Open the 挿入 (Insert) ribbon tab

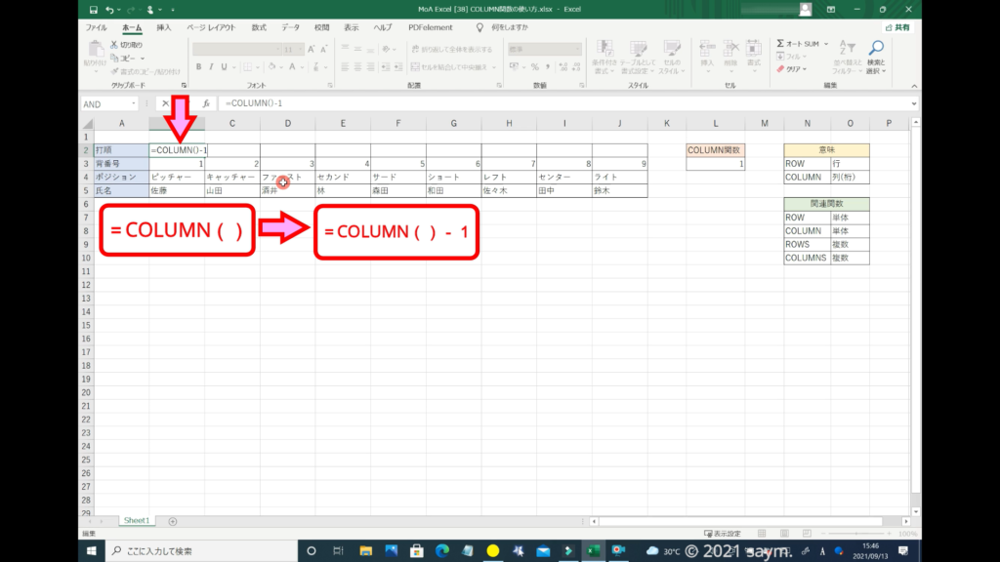coord(164,28)
